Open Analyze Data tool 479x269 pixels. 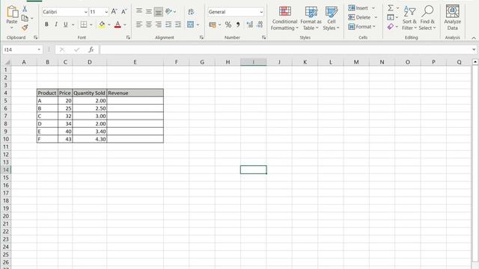coord(452,17)
